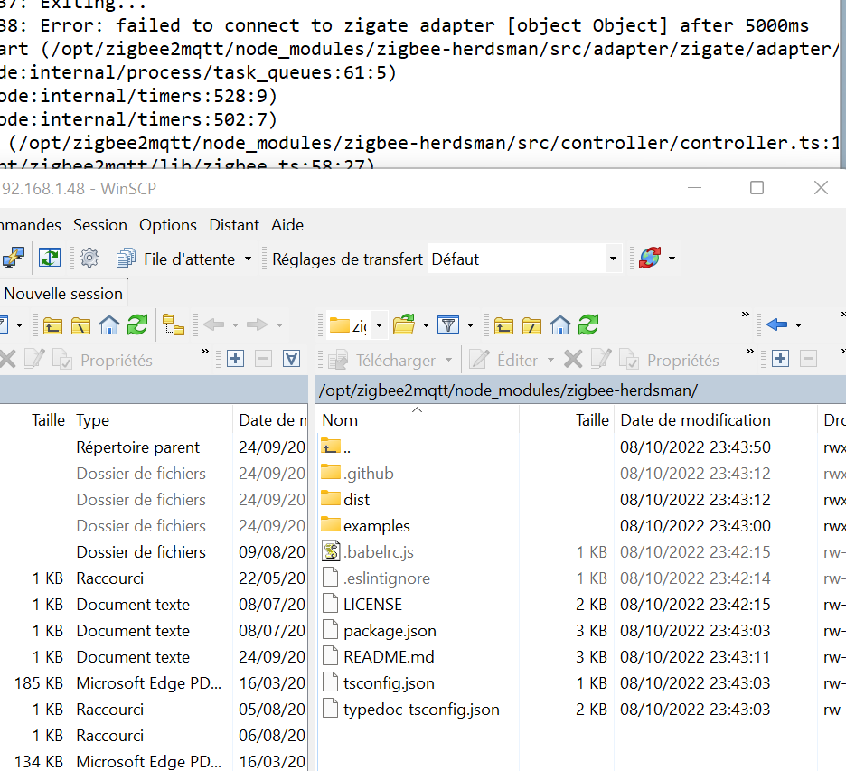
Task: Click the remote panel filter funnel icon
Action: (448, 324)
